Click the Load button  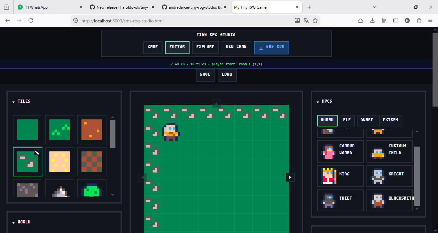coord(227,75)
